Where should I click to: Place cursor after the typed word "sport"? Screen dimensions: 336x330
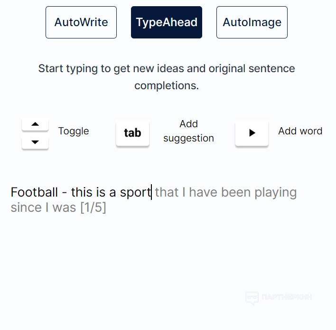pyautogui.click(x=151, y=192)
